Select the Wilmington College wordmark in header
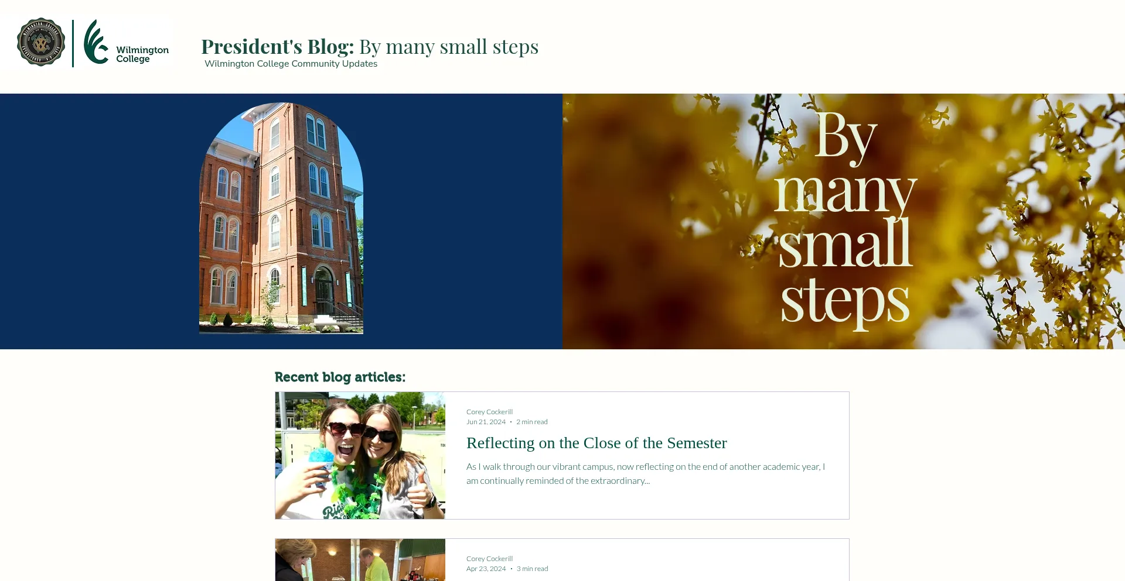The height and width of the screenshot is (581, 1125). point(141,55)
